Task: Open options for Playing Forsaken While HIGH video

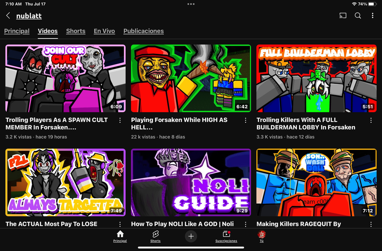Action: (245, 120)
